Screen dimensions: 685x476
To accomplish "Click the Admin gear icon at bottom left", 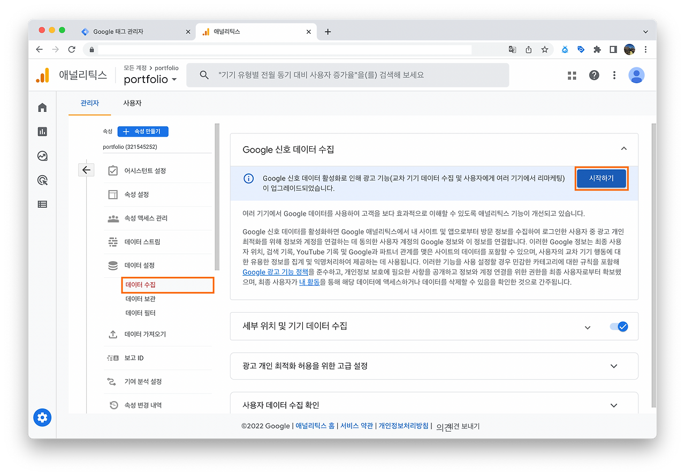I will 42,417.
